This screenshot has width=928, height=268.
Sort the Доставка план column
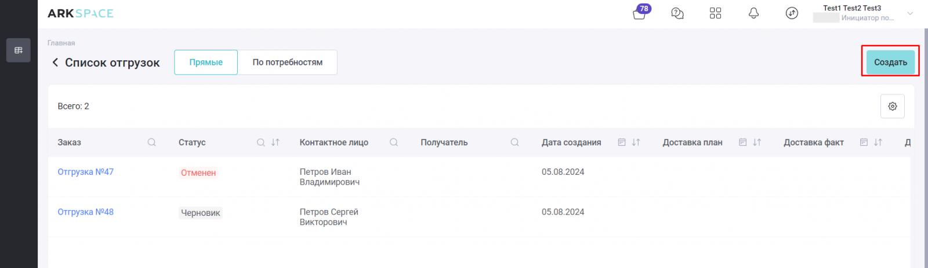tap(757, 142)
